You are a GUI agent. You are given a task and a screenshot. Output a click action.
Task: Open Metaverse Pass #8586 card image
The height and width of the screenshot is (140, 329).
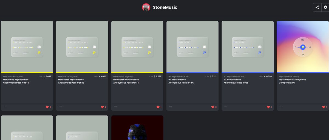[x=82, y=47]
